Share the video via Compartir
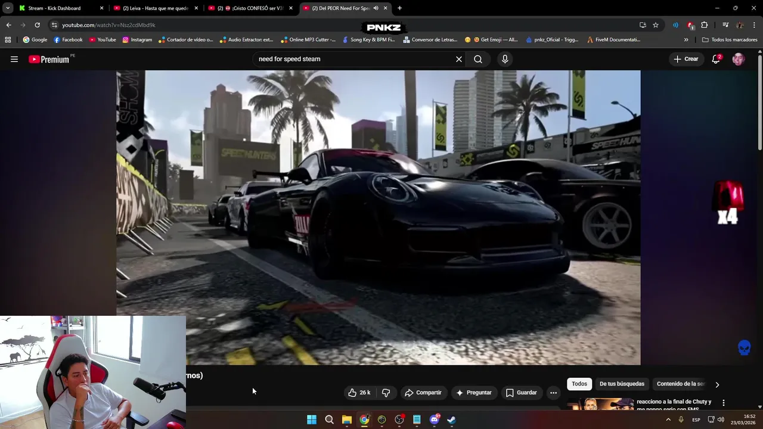763x429 pixels. (x=423, y=393)
